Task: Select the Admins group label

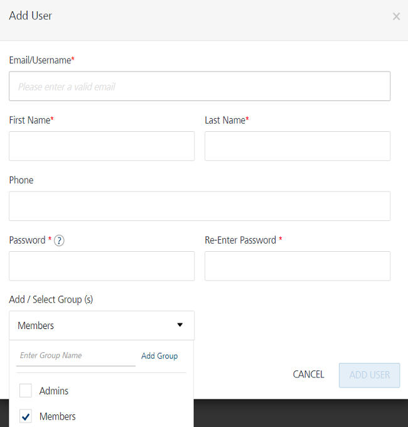Action: click(54, 391)
